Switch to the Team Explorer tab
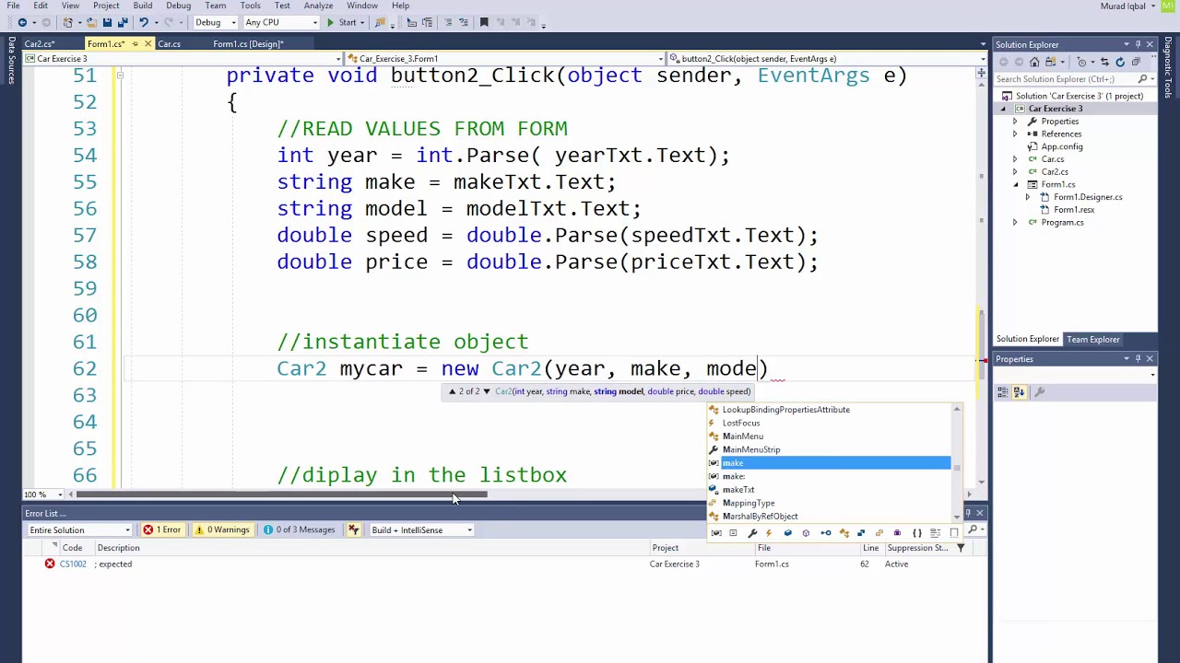 [x=1092, y=339]
